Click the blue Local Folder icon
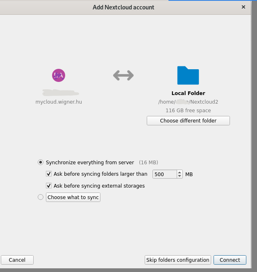Image resolution: width=257 pixels, height=272 pixels. 188,75
